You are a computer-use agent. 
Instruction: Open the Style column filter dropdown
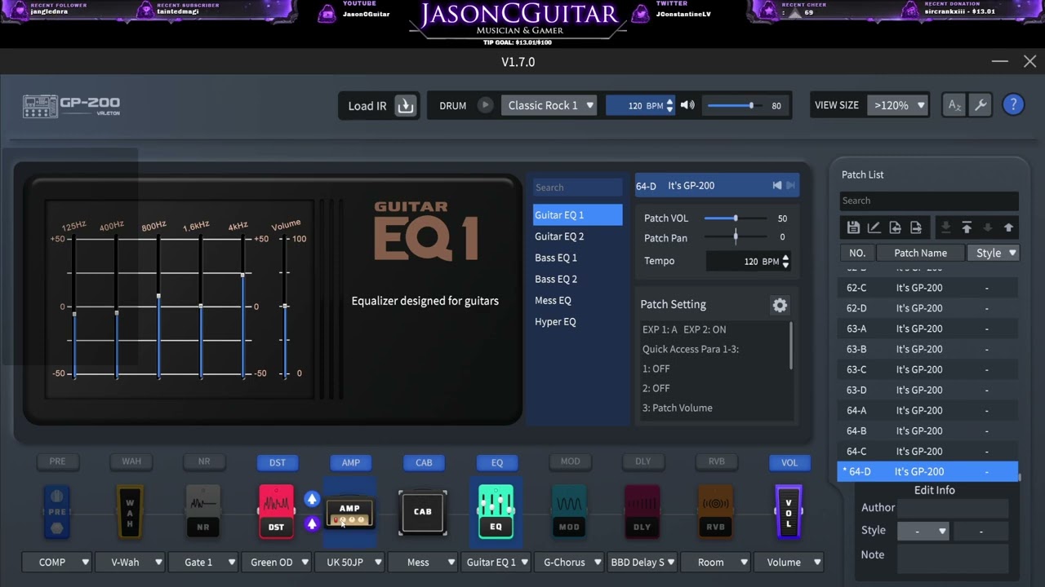click(x=994, y=253)
